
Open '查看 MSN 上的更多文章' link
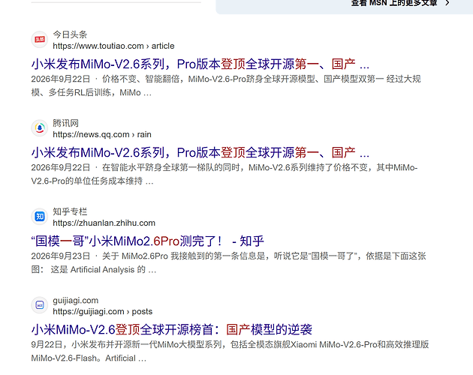[394, 3]
